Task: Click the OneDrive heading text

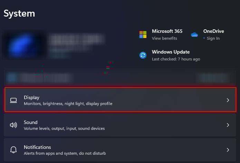Action: pyautogui.click(x=213, y=31)
